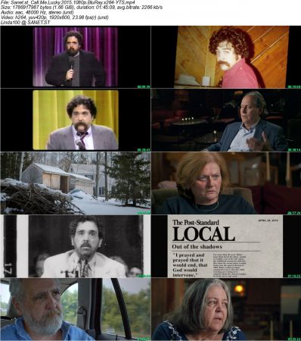This screenshot has height=341, width=301.
Task: Click the File name line ending YTS.mp4
Action: click(x=68, y=2)
